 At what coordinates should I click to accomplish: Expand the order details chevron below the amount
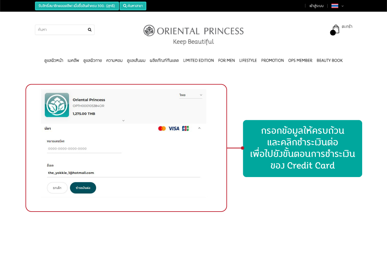tap(124, 121)
